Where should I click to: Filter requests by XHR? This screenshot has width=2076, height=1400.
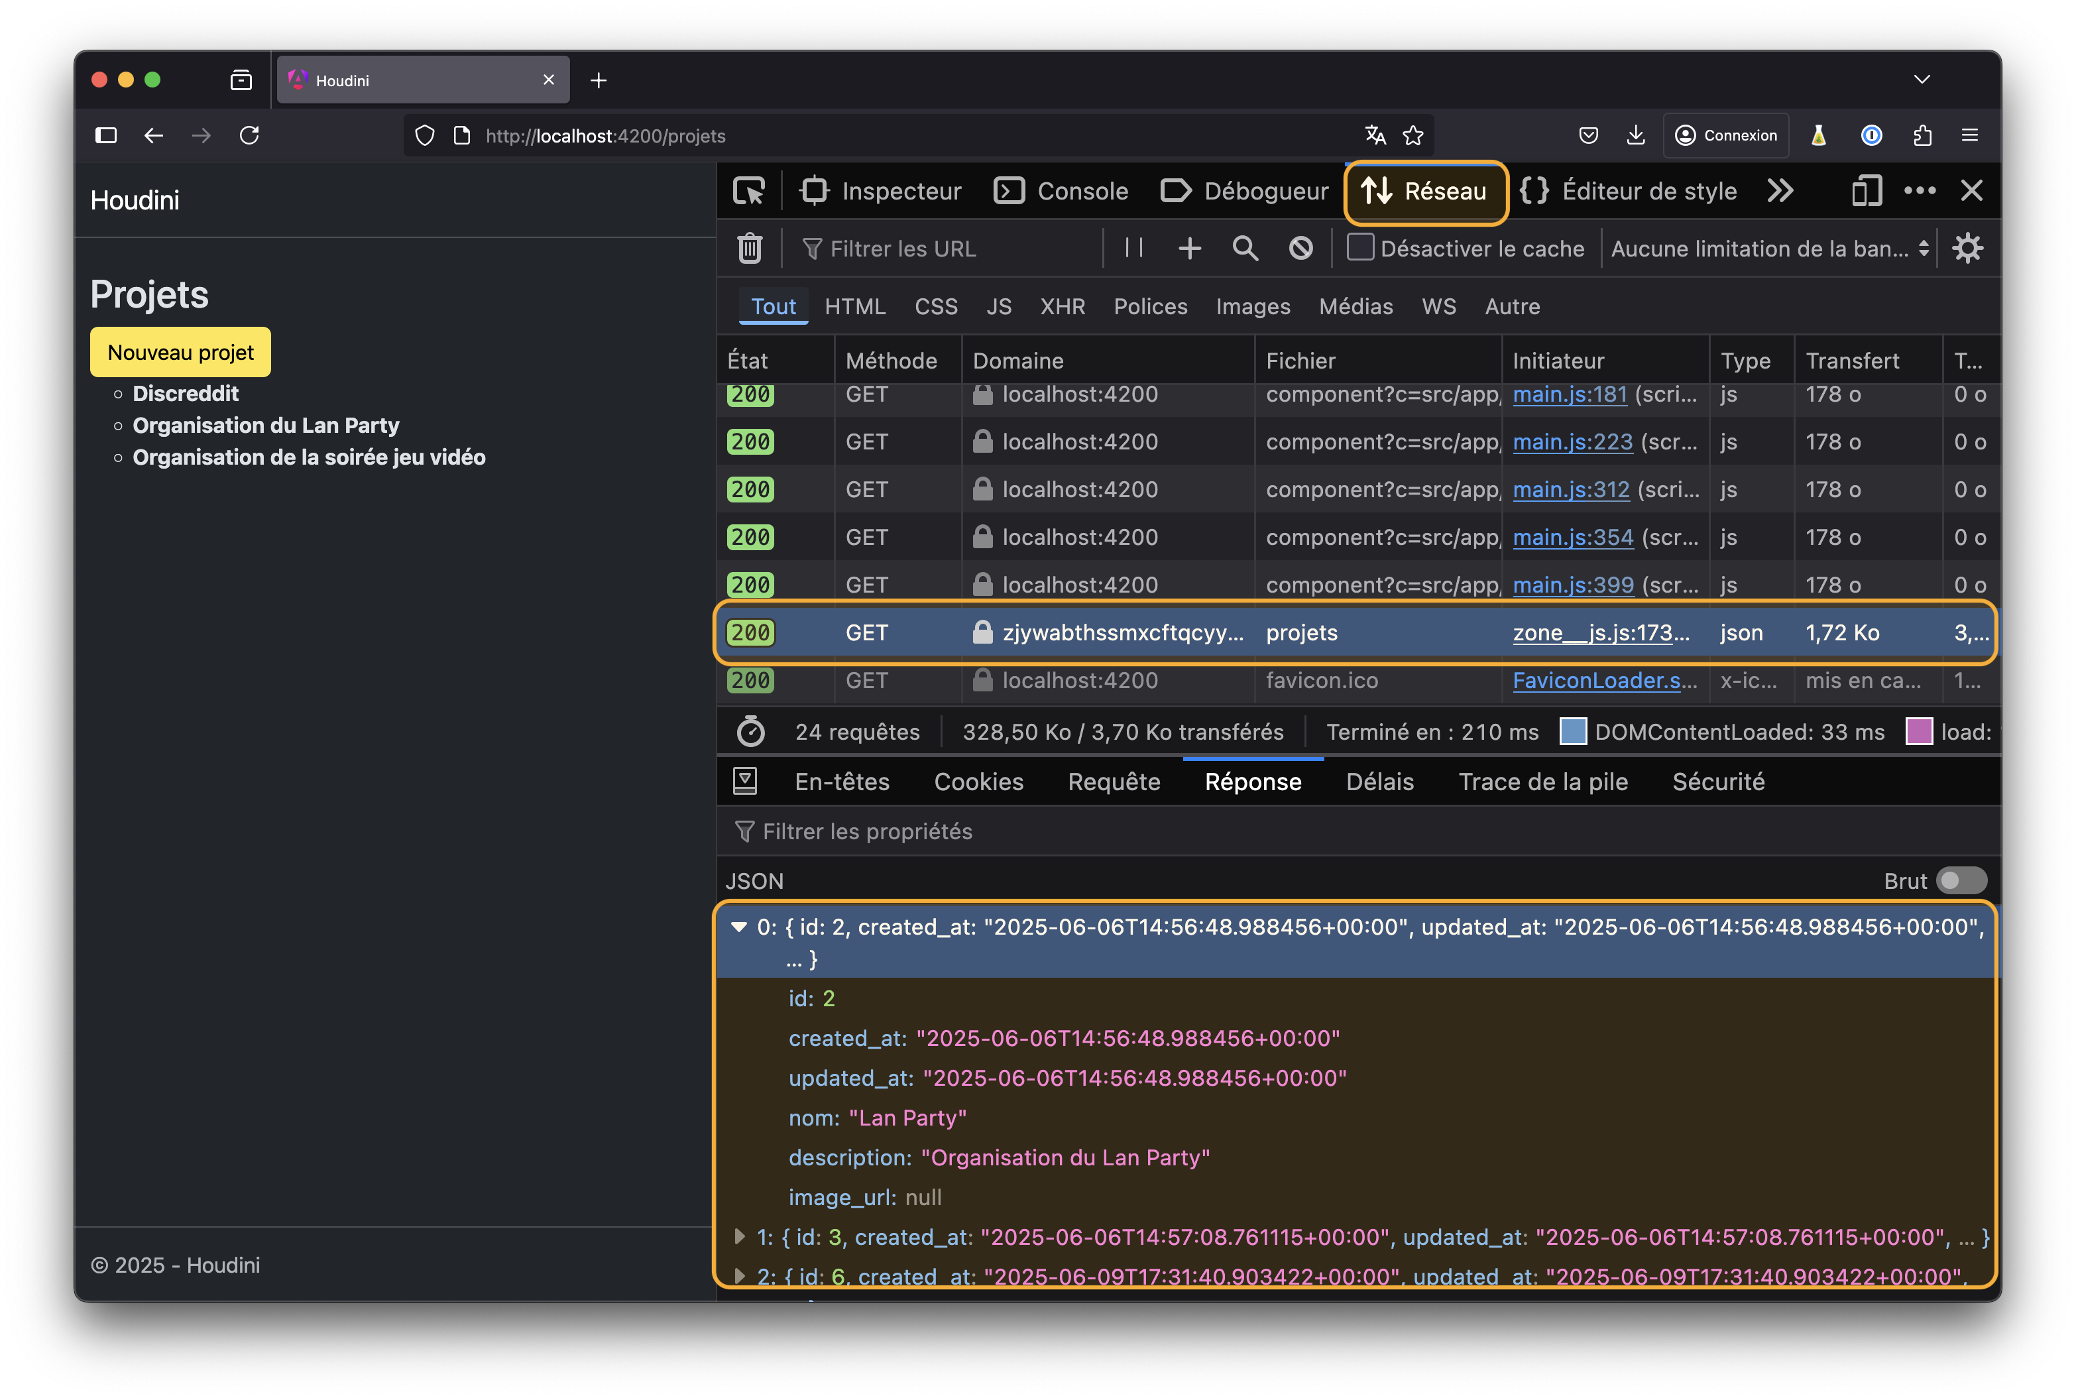1062,306
